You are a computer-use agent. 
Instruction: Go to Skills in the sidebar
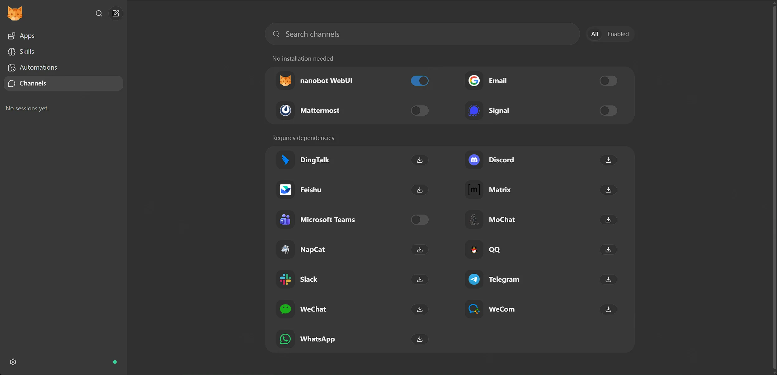pyautogui.click(x=64, y=52)
